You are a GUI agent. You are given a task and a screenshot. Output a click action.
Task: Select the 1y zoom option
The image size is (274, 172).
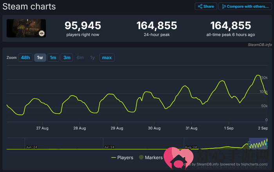(92, 58)
